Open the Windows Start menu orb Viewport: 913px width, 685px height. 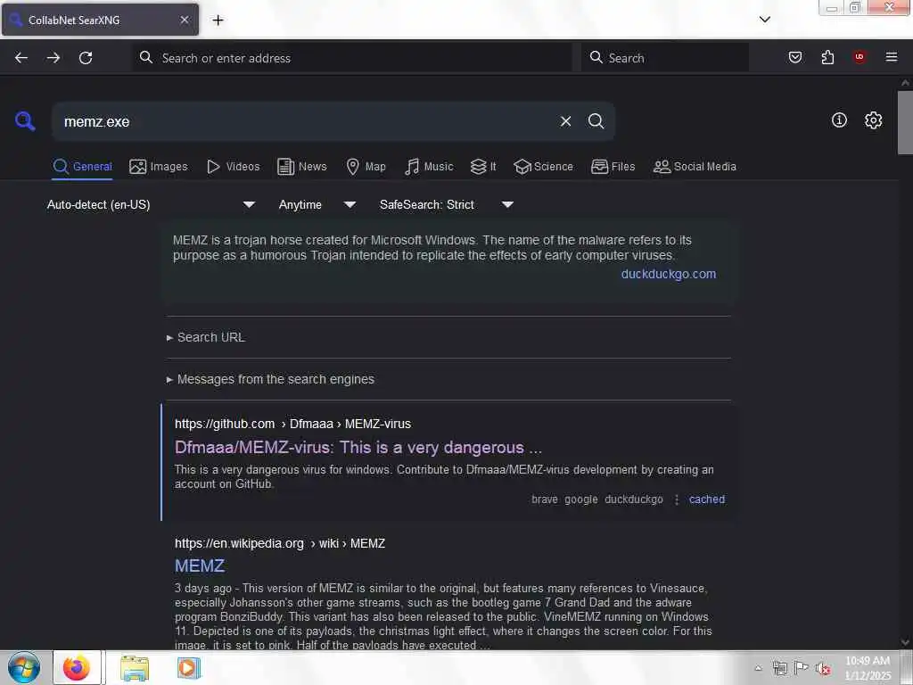pyautogui.click(x=24, y=667)
